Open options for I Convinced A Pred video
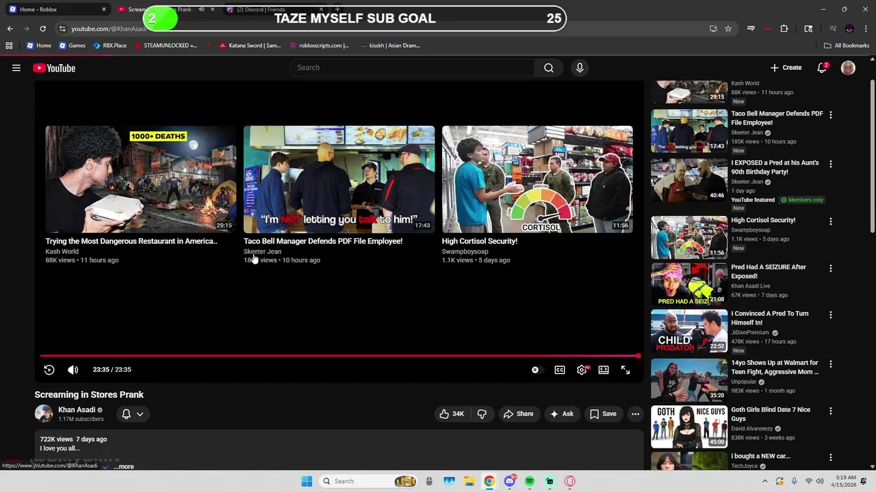This screenshot has width=876, height=492. coord(830,315)
